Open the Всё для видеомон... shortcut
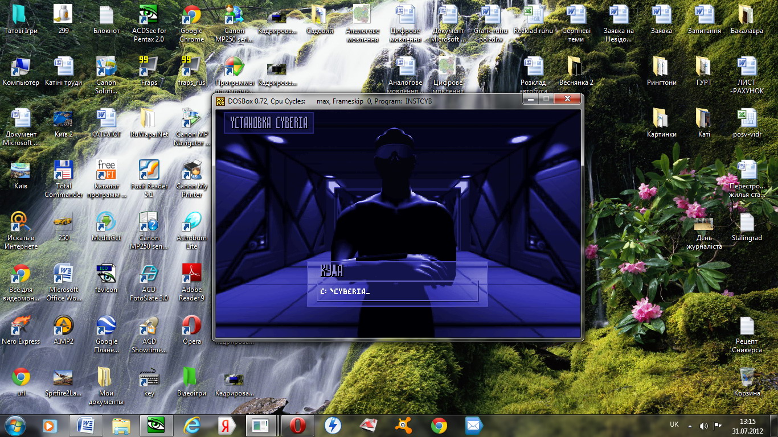The height and width of the screenshot is (437, 778). click(21, 282)
